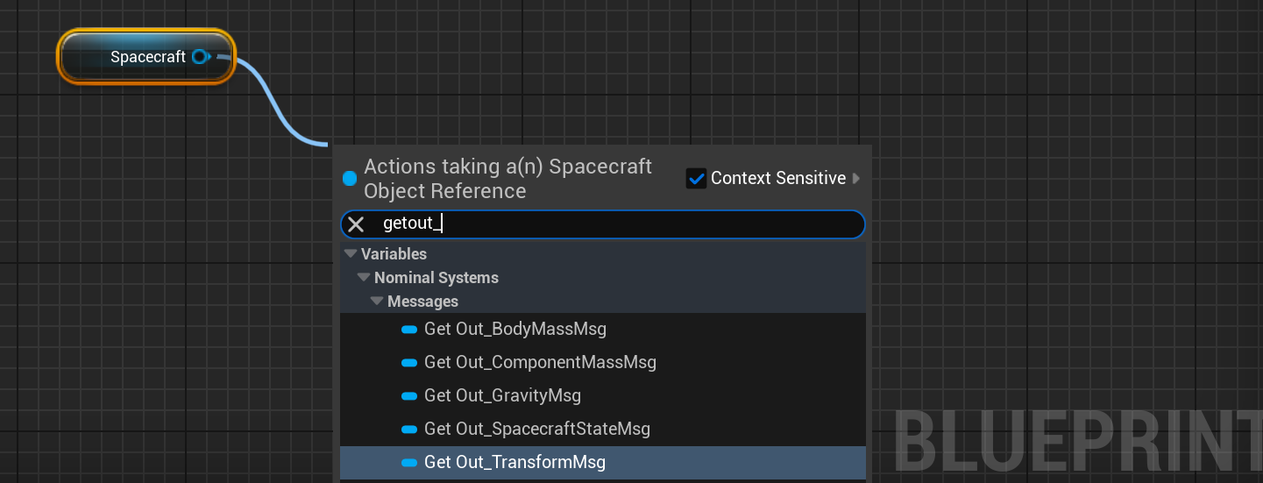Select Get Out_SpacecraftStateMsg entry
This screenshot has height=483, width=1263.
point(537,430)
